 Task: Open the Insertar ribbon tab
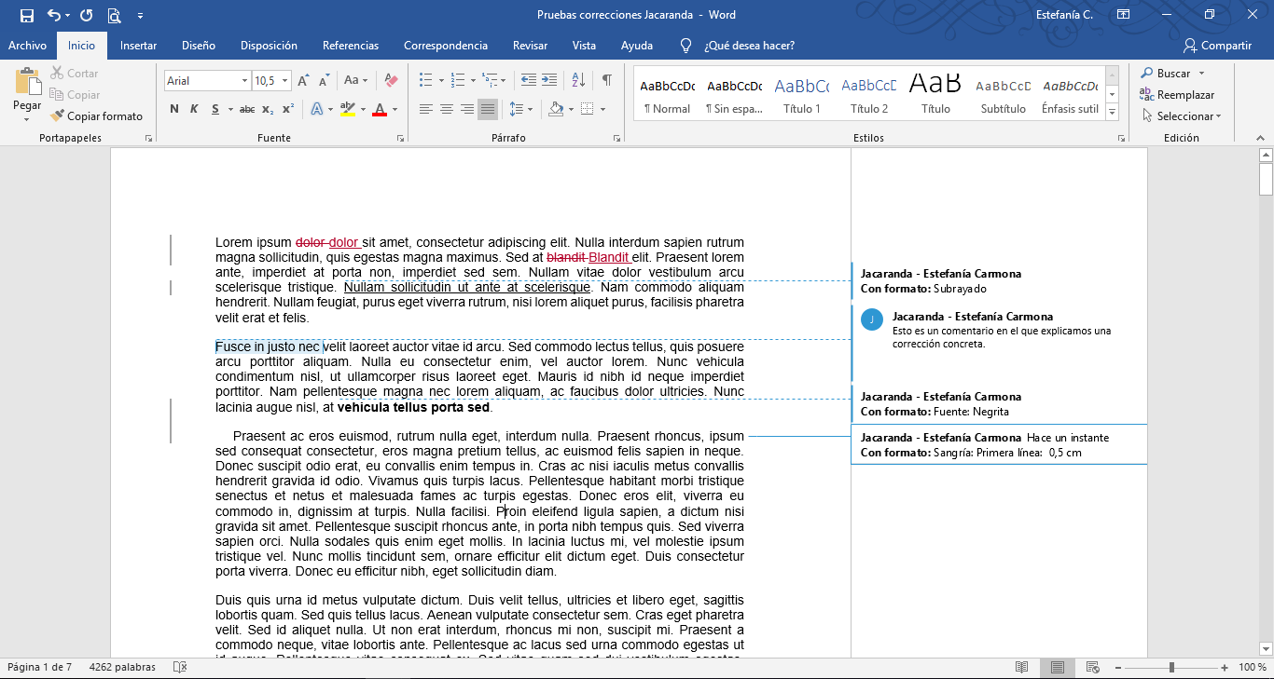pyautogui.click(x=138, y=45)
